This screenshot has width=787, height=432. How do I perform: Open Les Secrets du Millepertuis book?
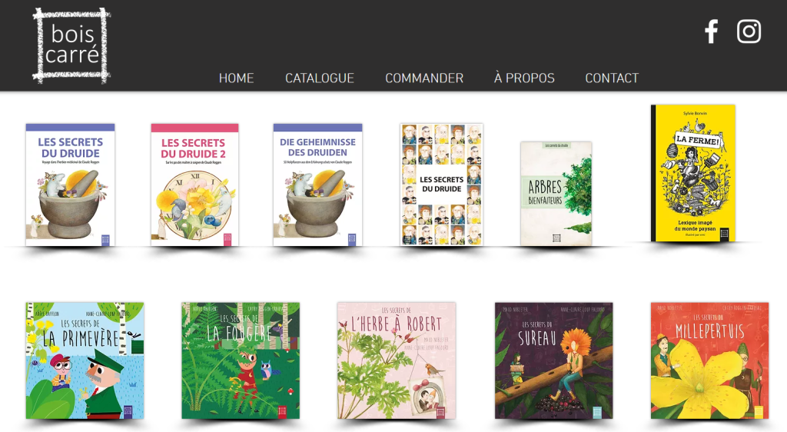pos(709,361)
